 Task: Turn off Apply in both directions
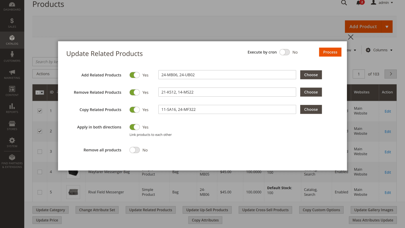(x=134, y=127)
